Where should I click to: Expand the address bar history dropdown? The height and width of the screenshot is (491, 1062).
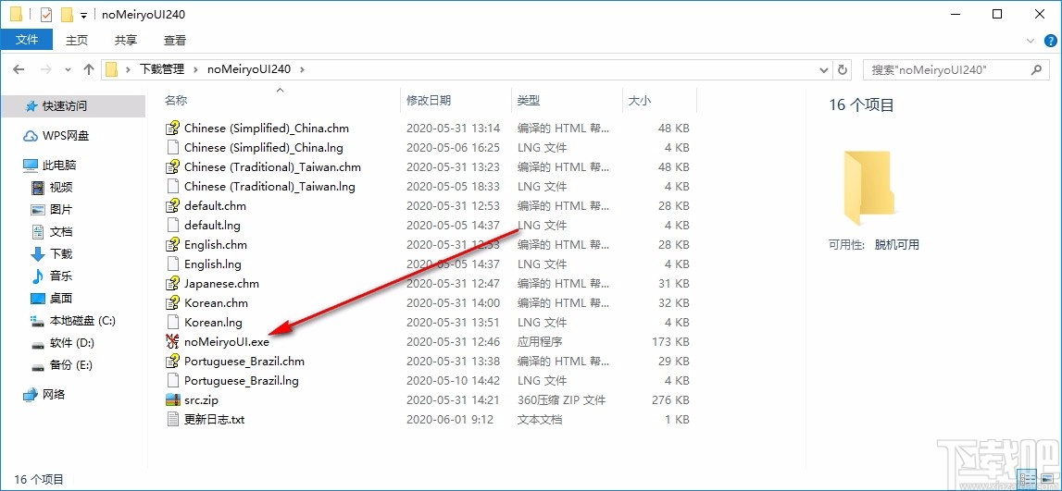(824, 69)
